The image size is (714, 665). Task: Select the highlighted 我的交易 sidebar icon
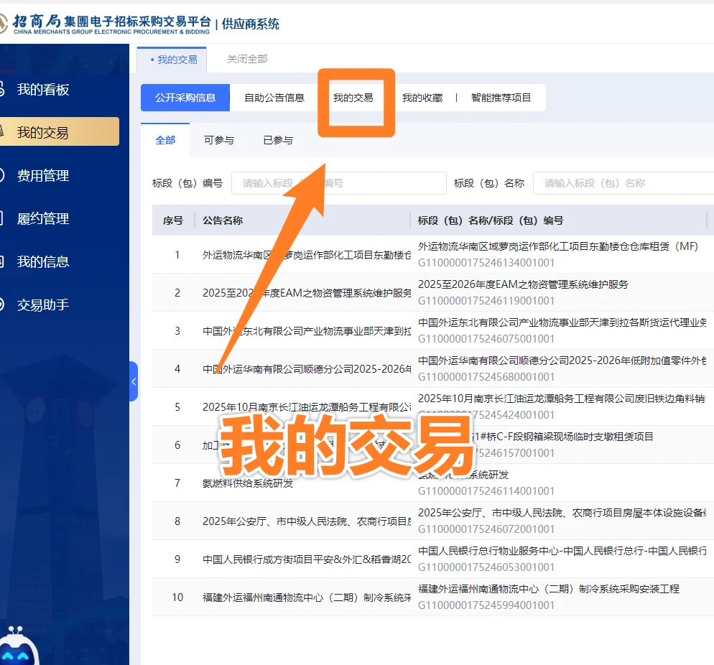point(43,131)
